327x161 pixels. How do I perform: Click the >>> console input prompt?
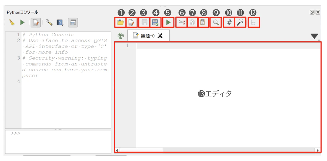click(x=16, y=133)
